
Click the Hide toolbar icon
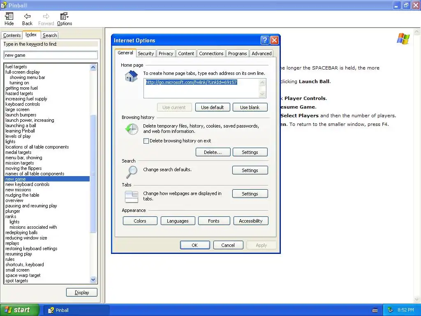9,19
